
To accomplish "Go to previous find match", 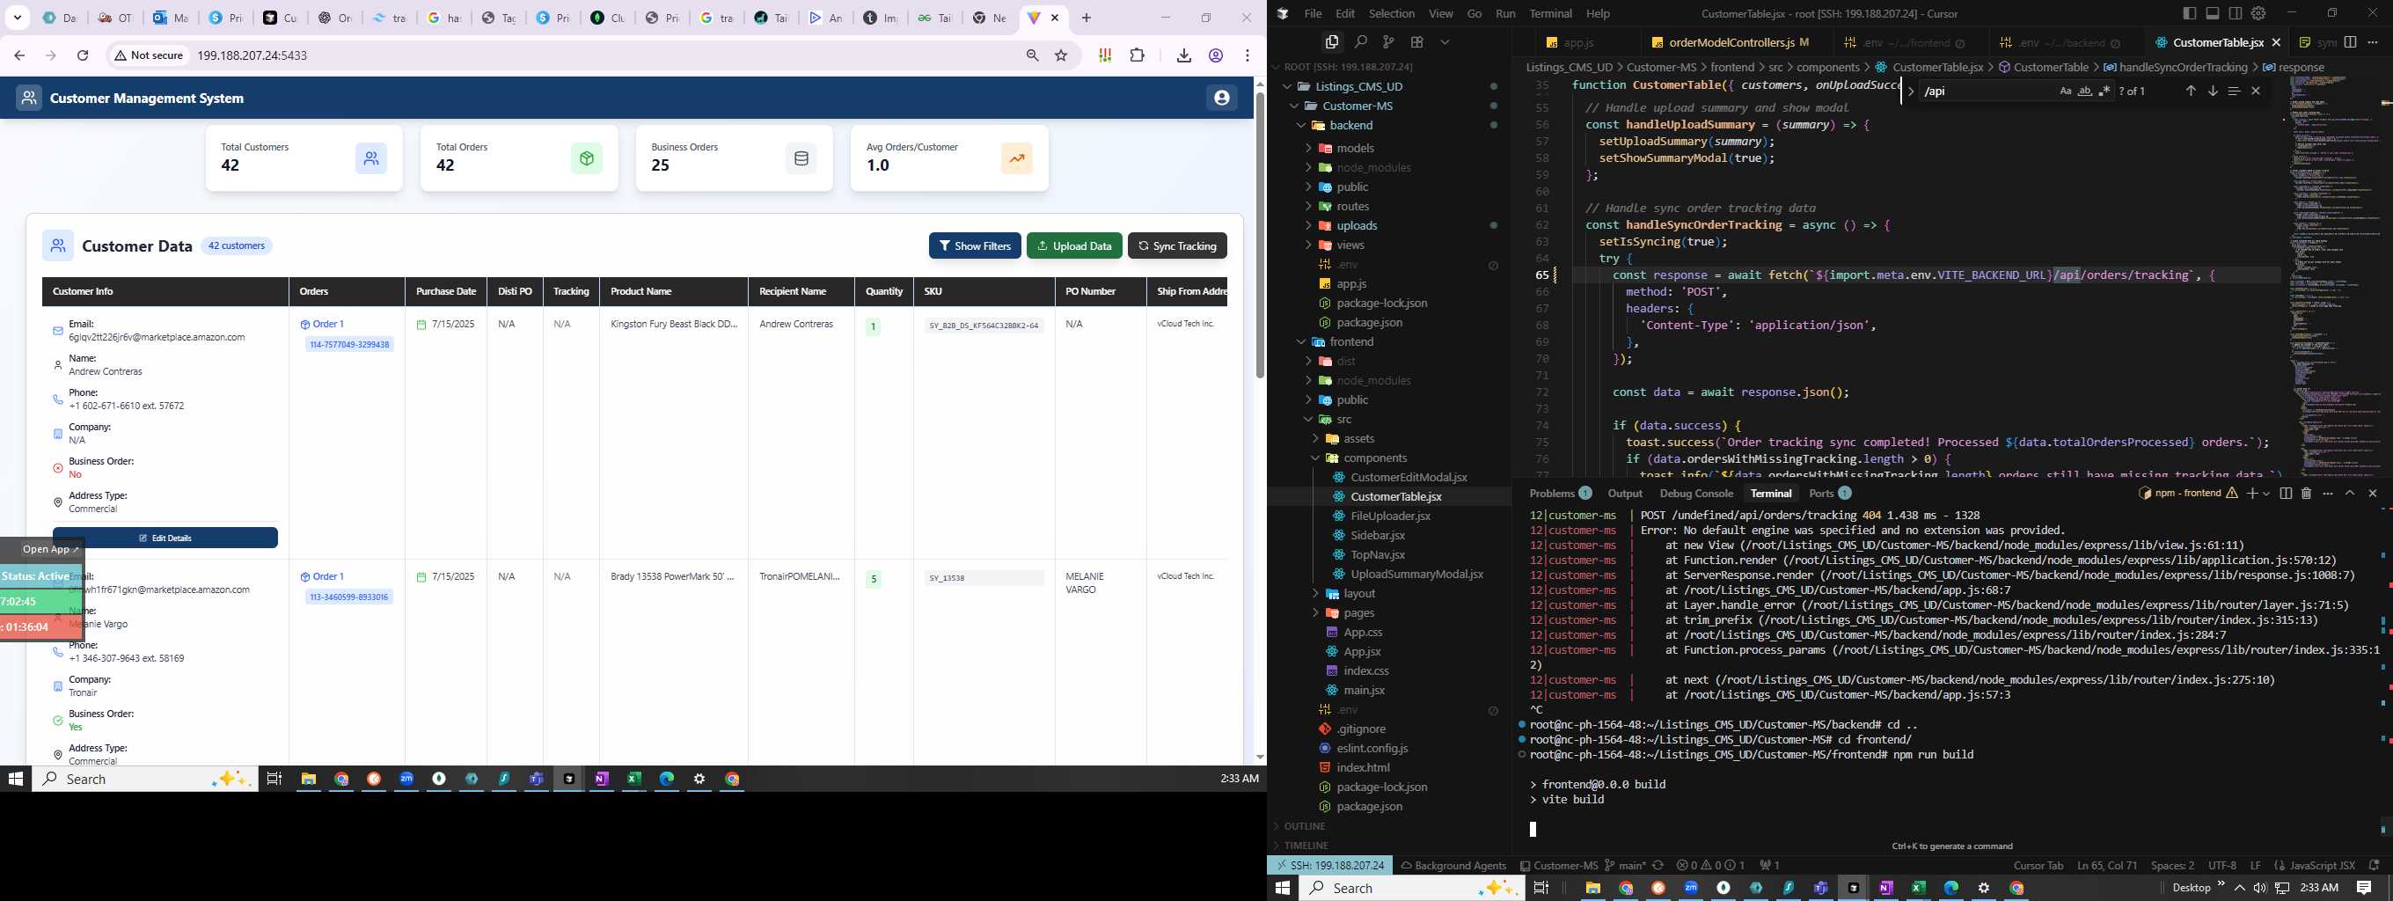I will [2191, 91].
